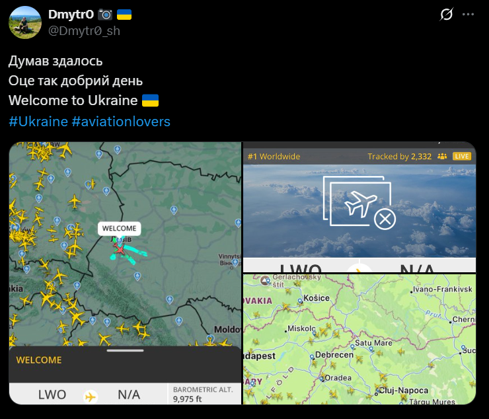Click the Ukraine flag emoji after Welcome to Ukraine

click(150, 100)
